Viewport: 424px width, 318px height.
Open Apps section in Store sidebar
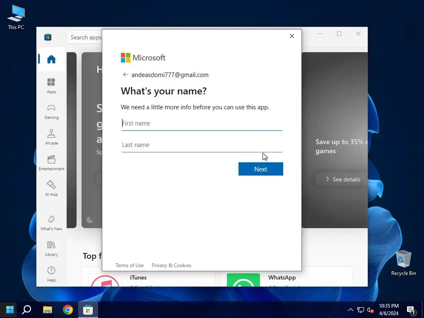point(51,86)
